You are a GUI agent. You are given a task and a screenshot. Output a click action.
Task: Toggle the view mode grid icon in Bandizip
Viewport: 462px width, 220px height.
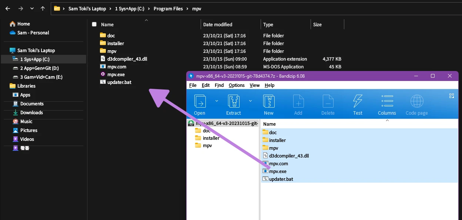(452, 96)
